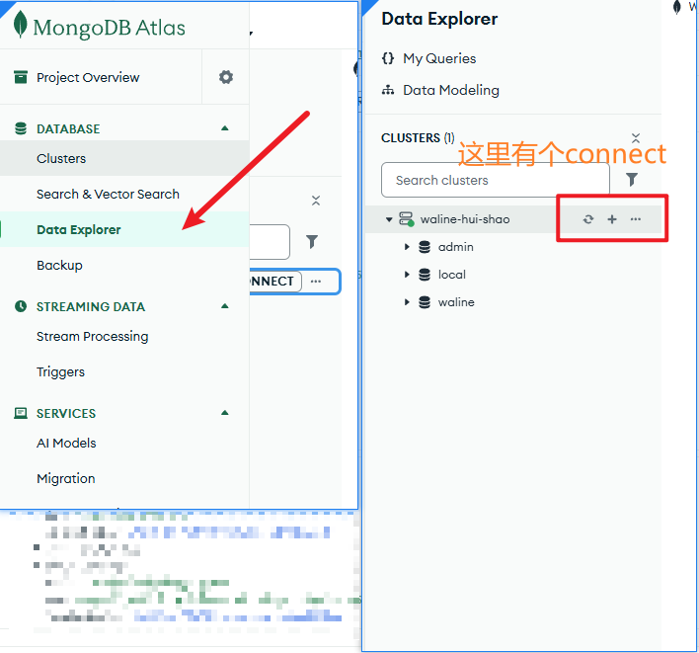Focus the Search clusters field
The width and height of the screenshot is (699, 653).
[496, 180]
